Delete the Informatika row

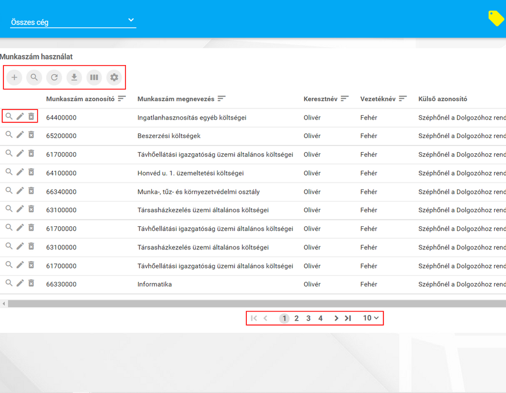(x=31, y=283)
